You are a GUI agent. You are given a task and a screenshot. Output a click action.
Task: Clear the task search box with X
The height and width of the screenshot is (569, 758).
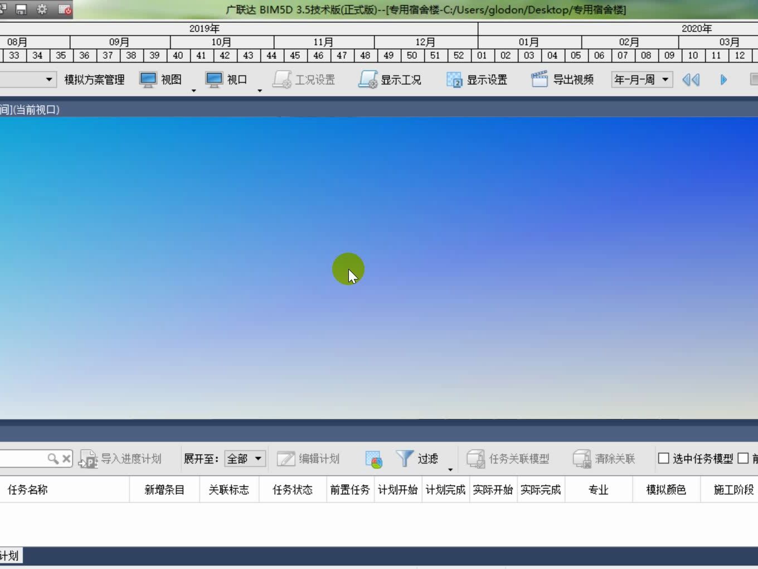click(66, 459)
